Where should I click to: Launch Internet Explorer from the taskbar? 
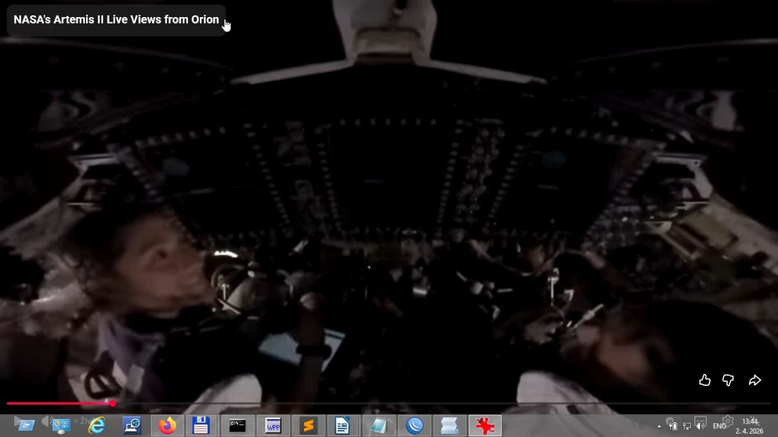(97, 425)
